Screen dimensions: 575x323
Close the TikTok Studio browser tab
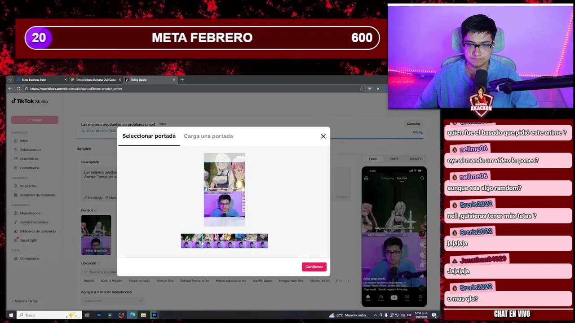174,80
